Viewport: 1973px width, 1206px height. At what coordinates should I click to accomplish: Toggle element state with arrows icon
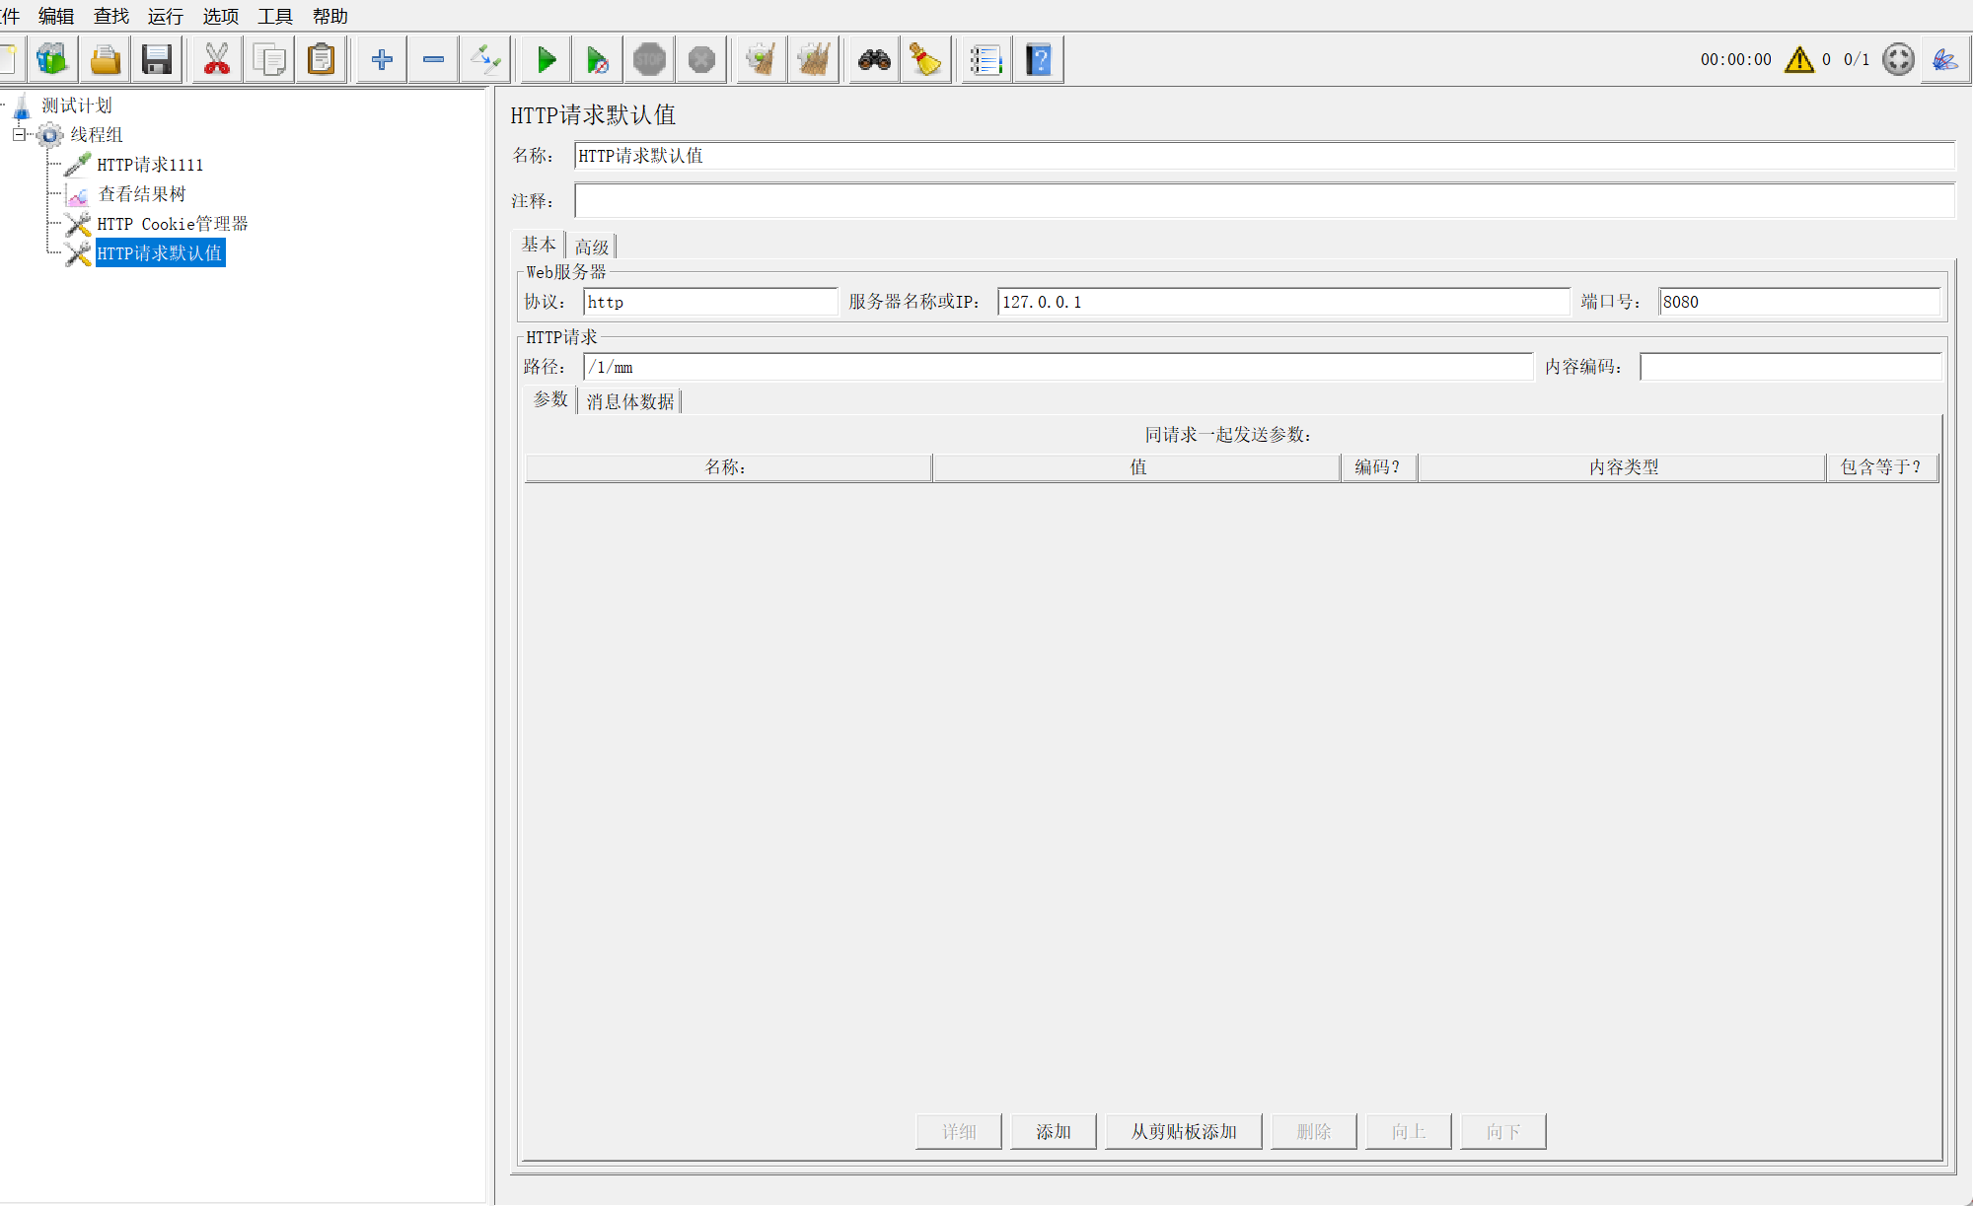tap(485, 60)
